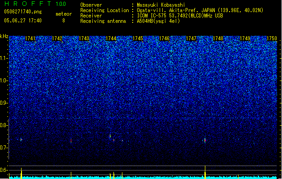This screenshot has width=282, height=179.
Task: Click the HROFFT 1.0.0 title text
Action: (x=35, y=4)
